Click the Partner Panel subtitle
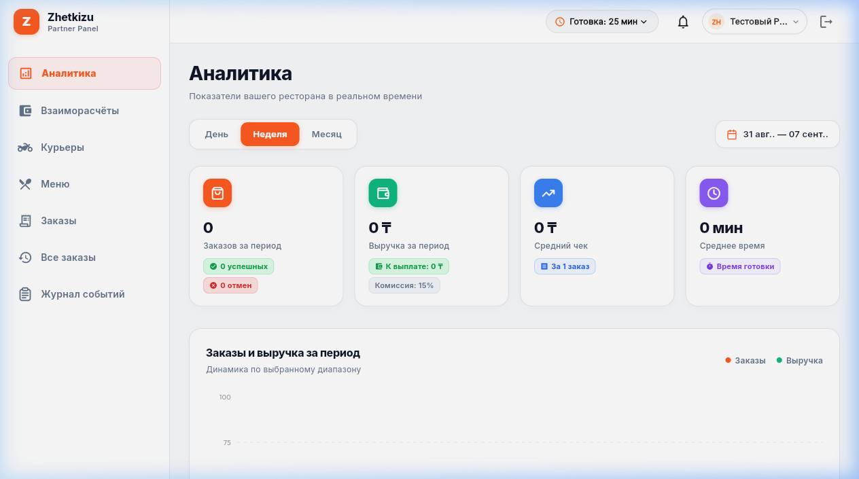This screenshot has height=479, width=859. click(x=73, y=29)
